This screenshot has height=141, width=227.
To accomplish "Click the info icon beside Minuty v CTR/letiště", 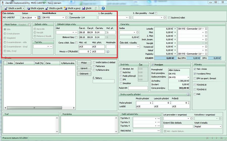I will point(108,52).
